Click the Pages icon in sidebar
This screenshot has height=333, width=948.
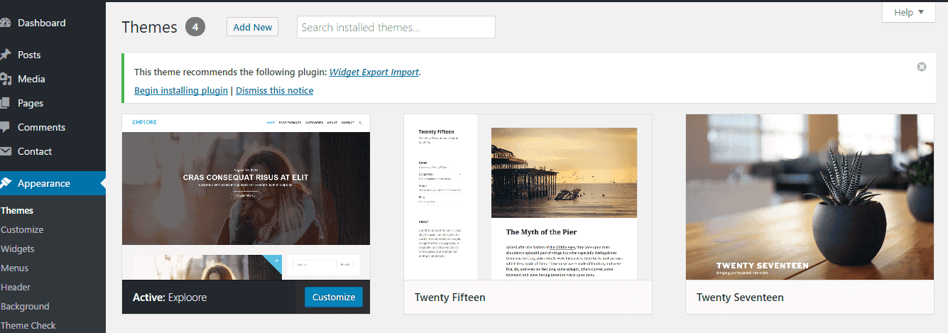coord(5,103)
